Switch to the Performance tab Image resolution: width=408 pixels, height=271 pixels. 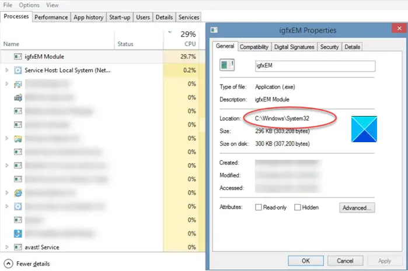pyautogui.click(x=51, y=17)
